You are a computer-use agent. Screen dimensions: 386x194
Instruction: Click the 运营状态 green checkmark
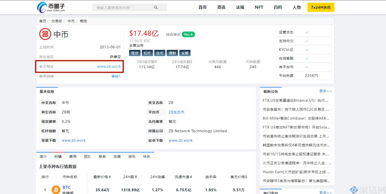tap(307, 32)
